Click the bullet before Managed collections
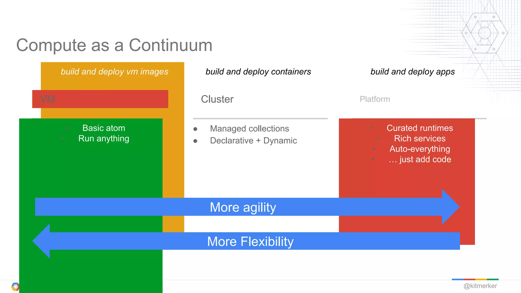The height and width of the screenshot is (293, 521). [195, 129]
